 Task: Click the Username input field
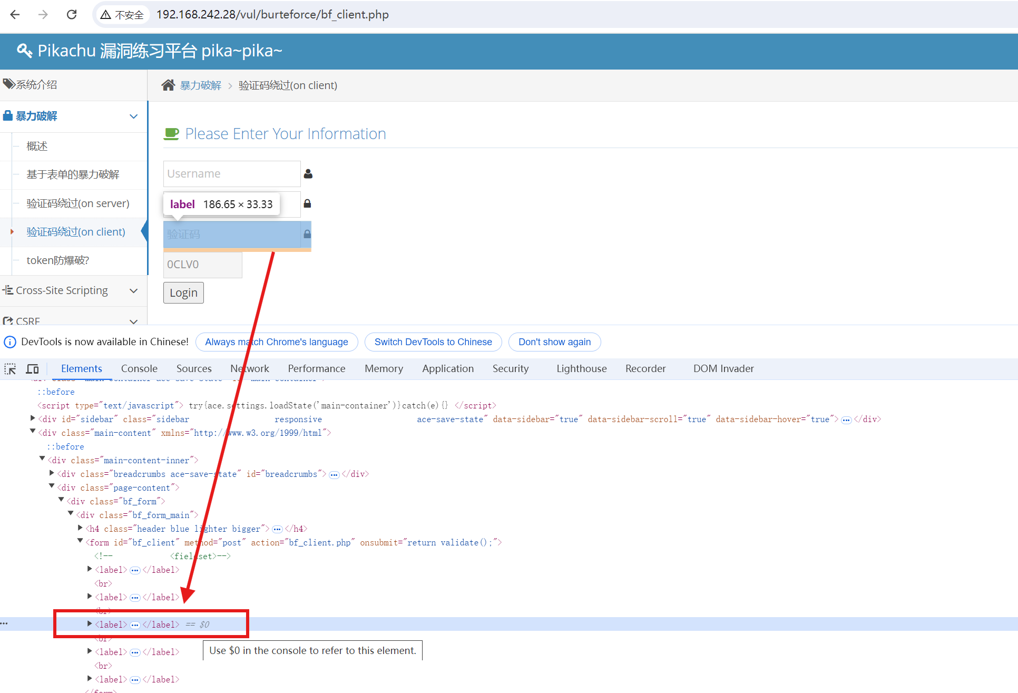(232, 174)
